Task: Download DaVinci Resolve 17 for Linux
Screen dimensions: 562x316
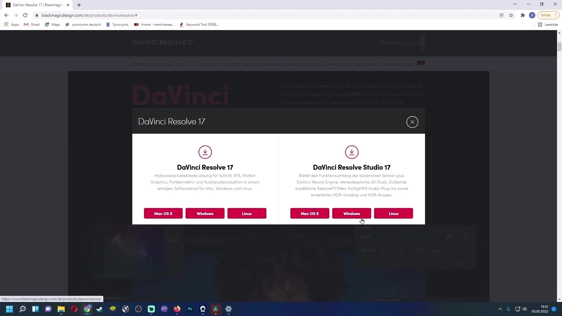Action: [247, 213]
